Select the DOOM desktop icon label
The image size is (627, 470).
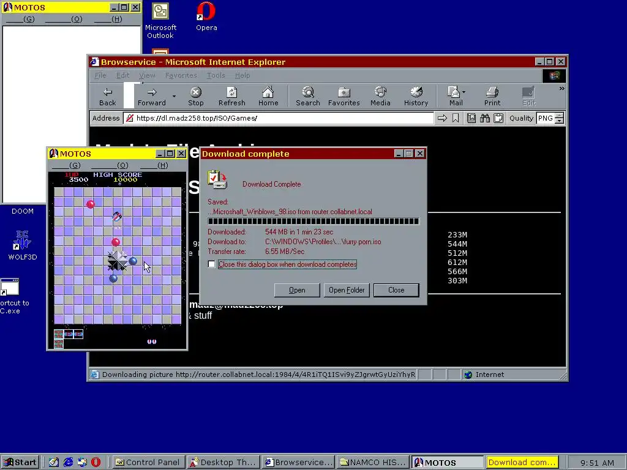[23, 211]
